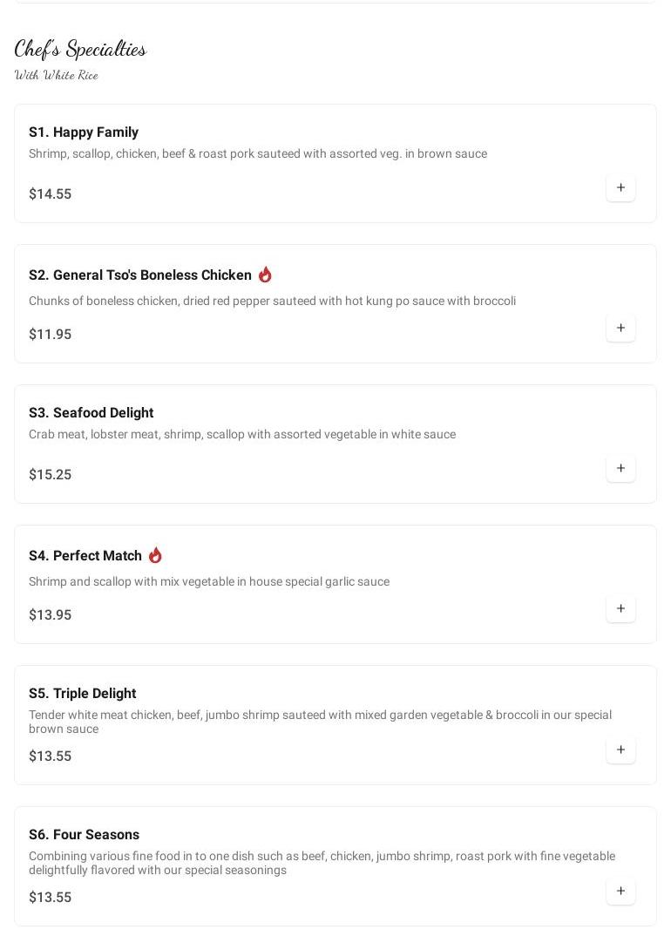671x943 pixels.
Task: Click plus icon for S3. Seafood Delight
Action: tap(620, 469)
